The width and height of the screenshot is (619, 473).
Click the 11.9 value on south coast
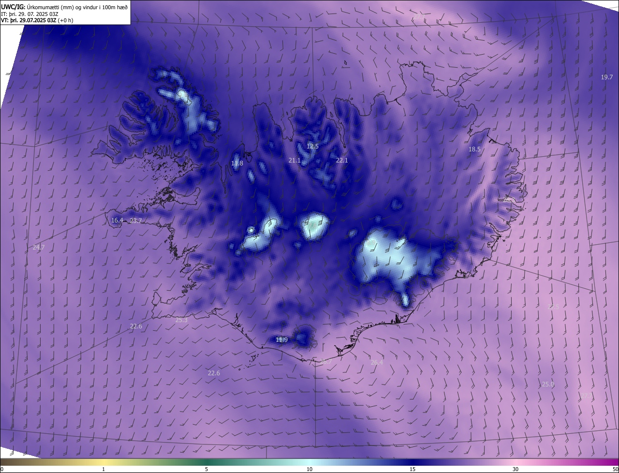click(x=281, y=340)
